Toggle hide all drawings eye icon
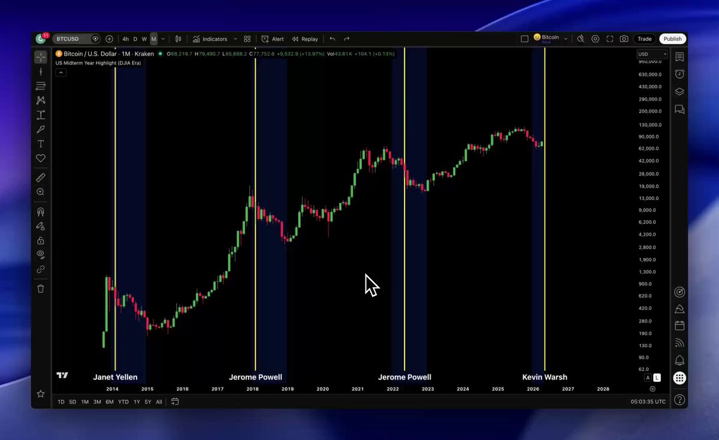The image size is (719, 440). [41, 254]
